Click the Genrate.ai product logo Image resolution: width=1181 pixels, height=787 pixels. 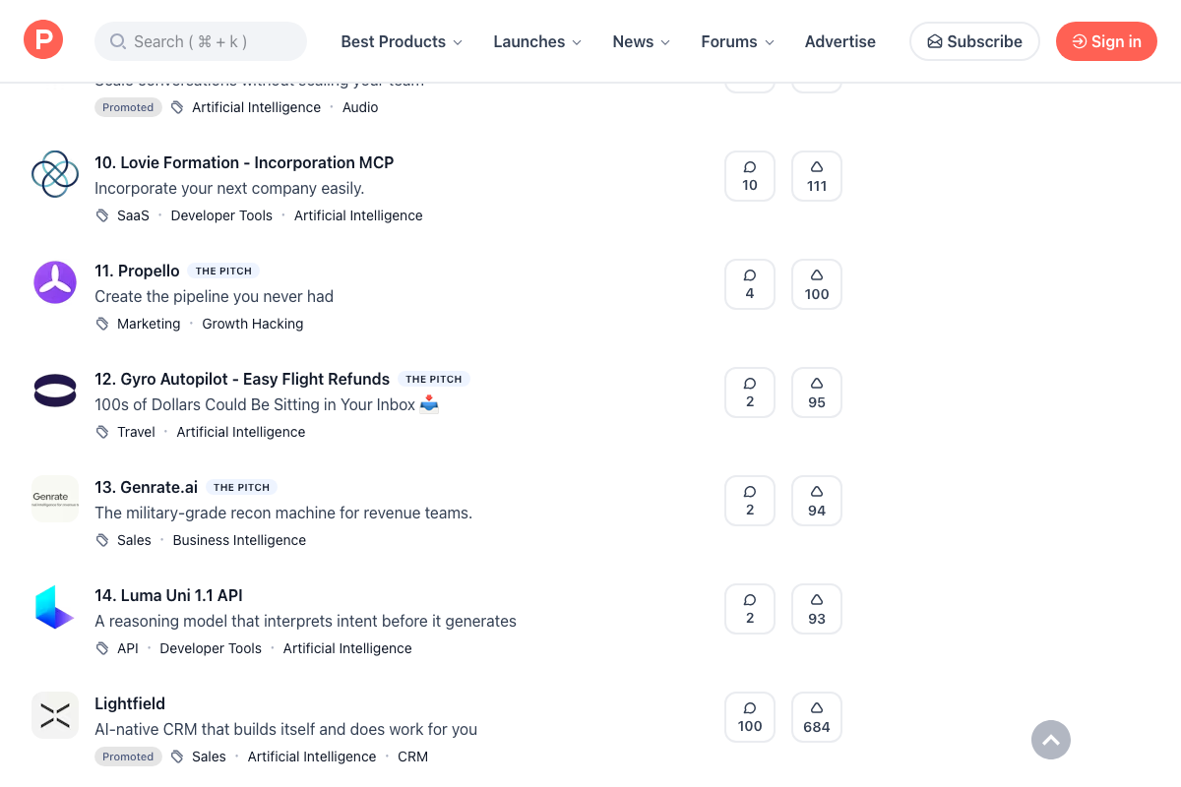[55, 499]
